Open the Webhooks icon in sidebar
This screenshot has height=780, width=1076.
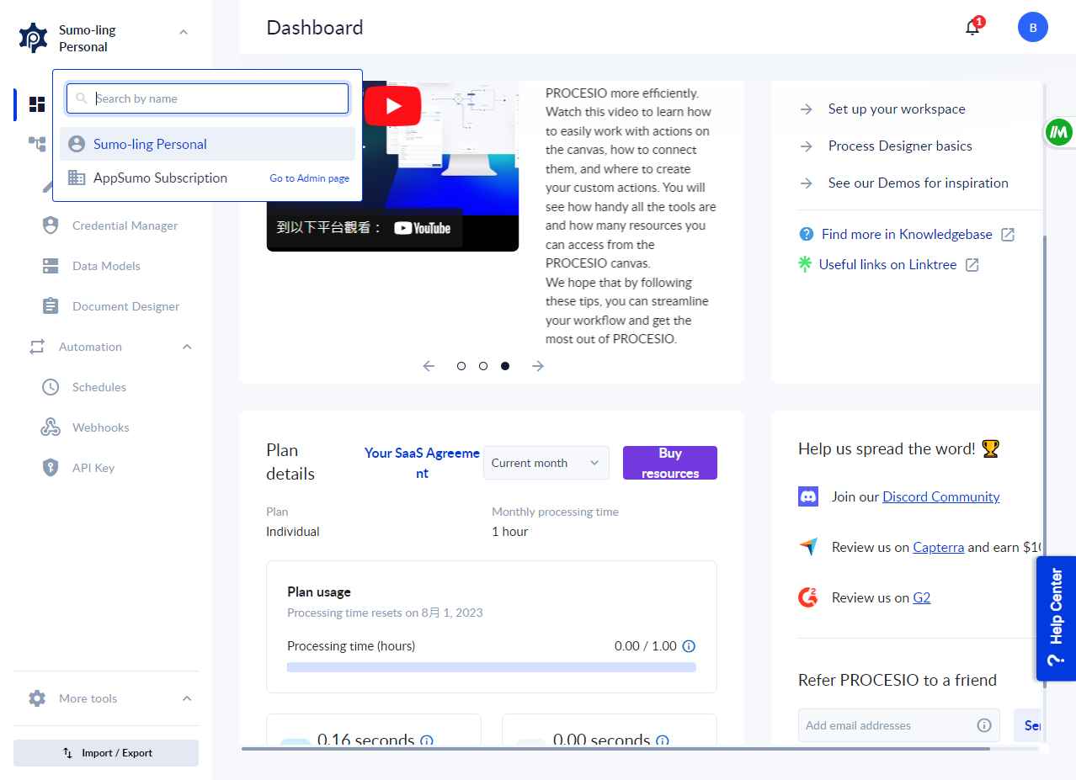[x=51, y=427]
